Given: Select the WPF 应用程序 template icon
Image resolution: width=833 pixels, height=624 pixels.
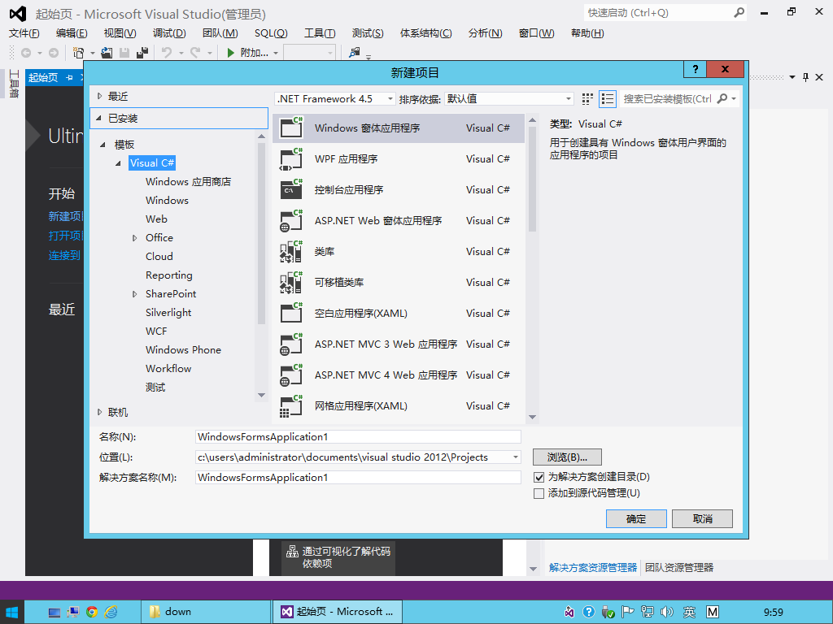Looking at the screenshot, I should [291, 158].
